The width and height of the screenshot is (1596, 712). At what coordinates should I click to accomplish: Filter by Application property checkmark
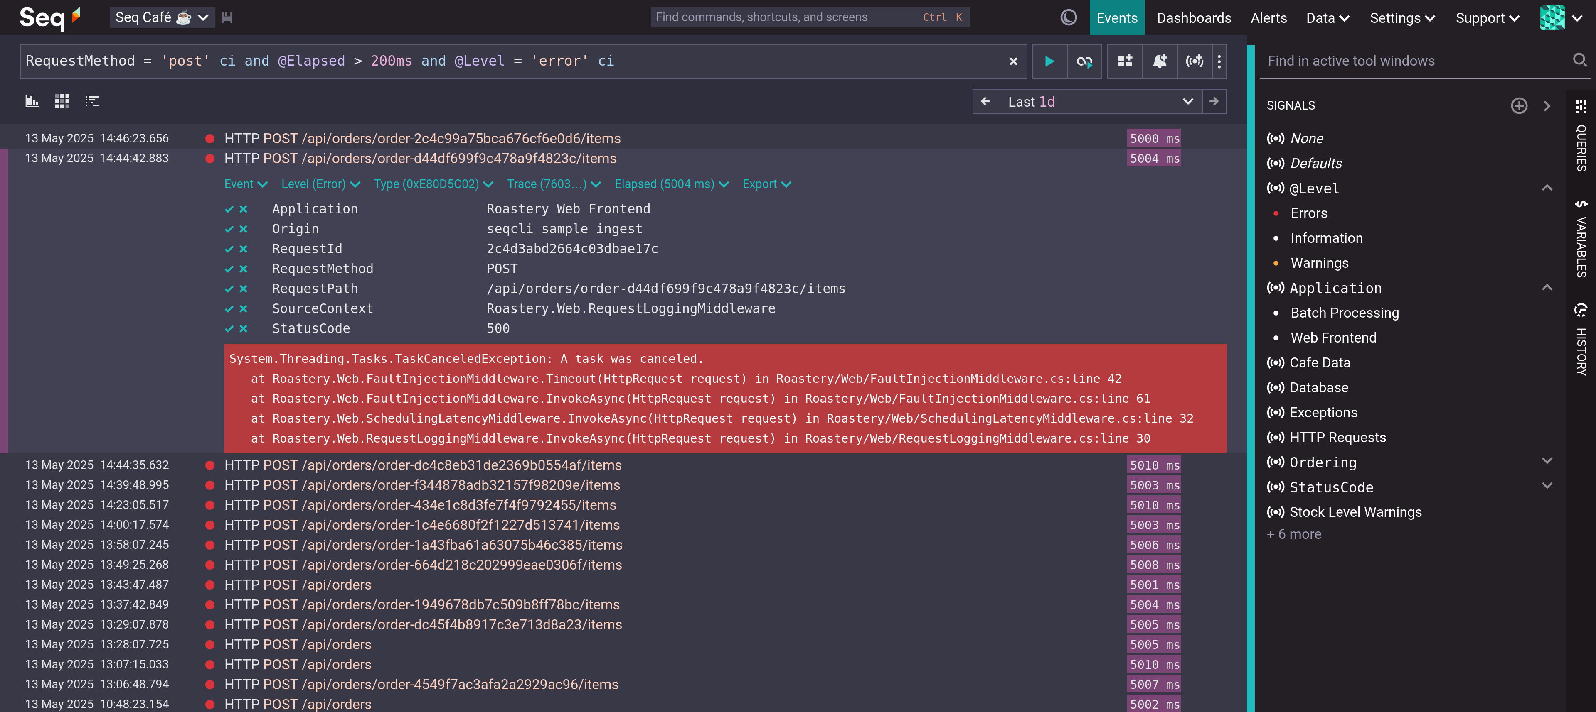pyautogui.click(x=229, y=209)
